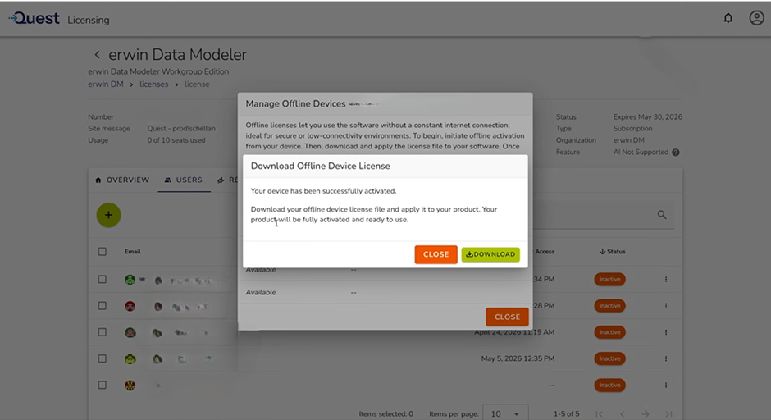Click the '1-5 of 5' pagination text
Image resolution: width=771 pixels, height=420 pixels.
(x=567, y=414)
